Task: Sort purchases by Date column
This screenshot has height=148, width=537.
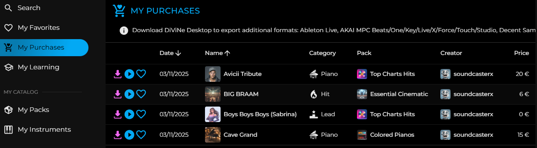Action: pyautogui.click(x=170, y=53)
